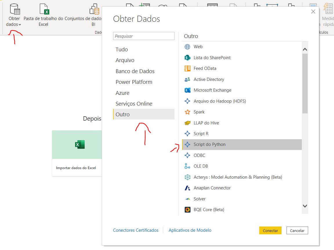This screenshot has width=334, height=250.
Task: Open the Obter dados database icon
Action: pos(15,9)
